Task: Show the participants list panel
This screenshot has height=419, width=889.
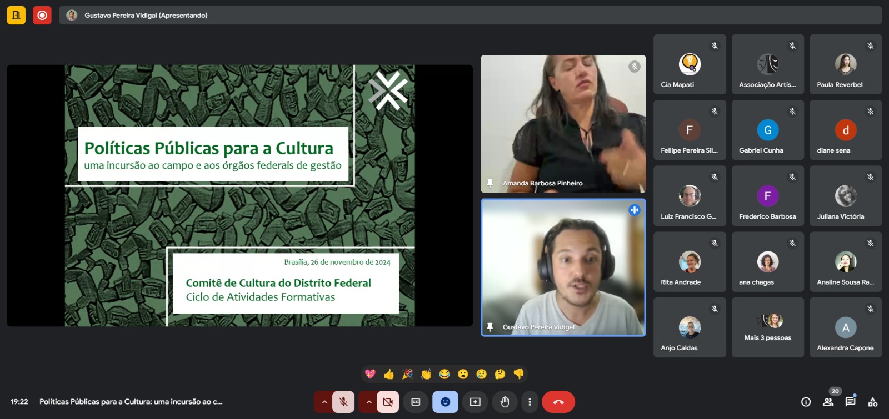Action: 828,402
